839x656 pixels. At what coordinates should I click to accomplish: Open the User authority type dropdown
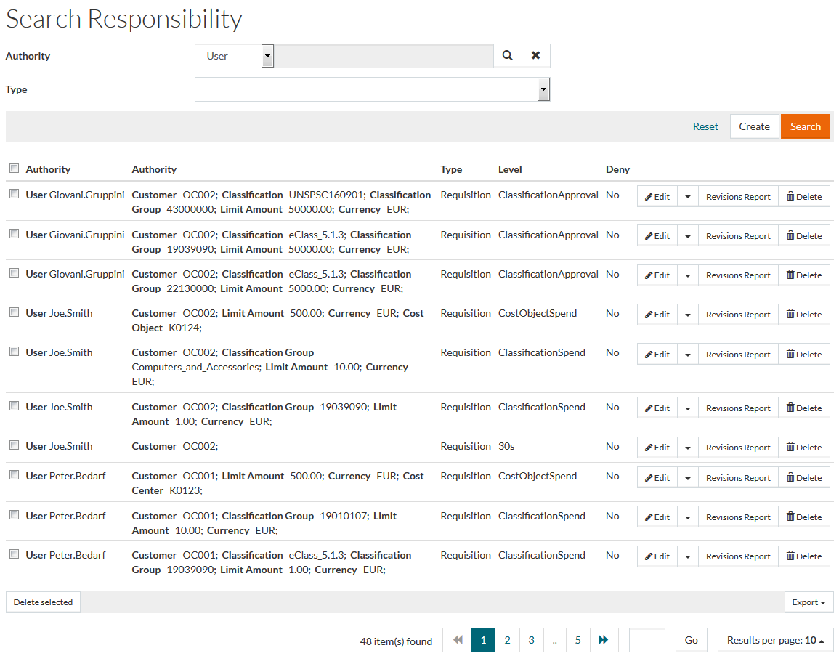(x=267, y=56)
